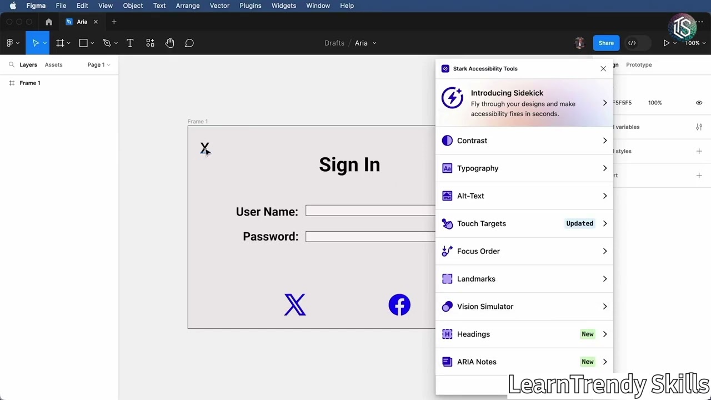This screenshot has width=711, height=400.
Task: Click the Touch Targets hand icon
Action: (x=447, y=223)
